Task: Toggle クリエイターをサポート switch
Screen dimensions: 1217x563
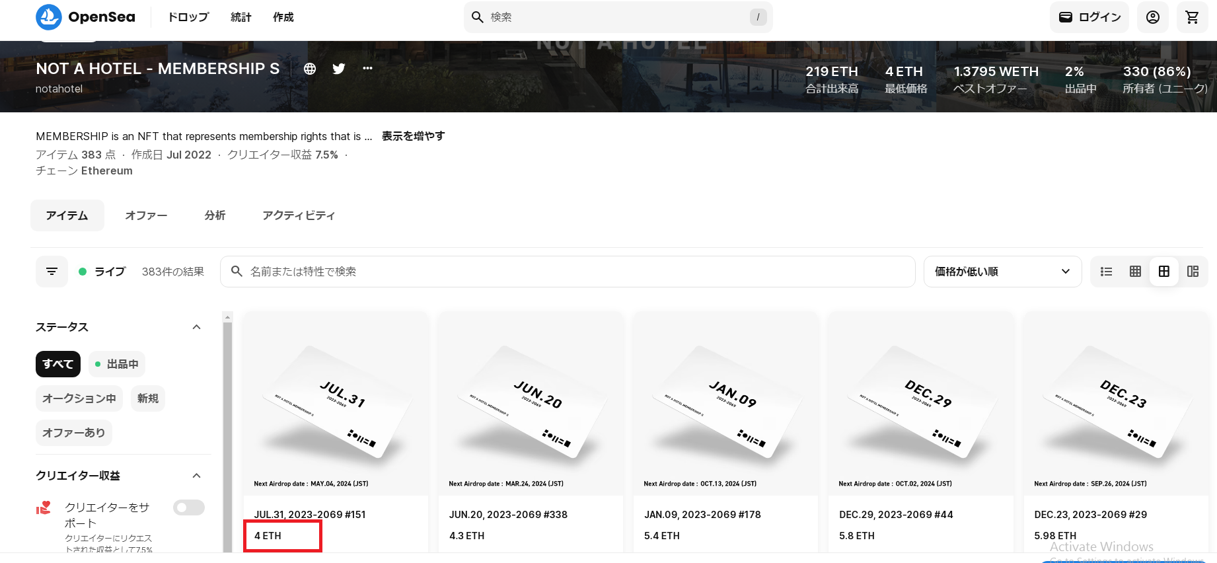Action: (189, 507)
